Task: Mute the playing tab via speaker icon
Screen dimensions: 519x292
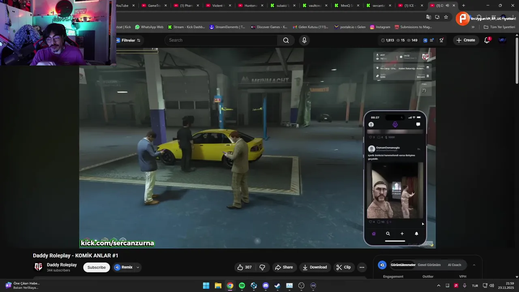Action: click(x=447, y=6)
